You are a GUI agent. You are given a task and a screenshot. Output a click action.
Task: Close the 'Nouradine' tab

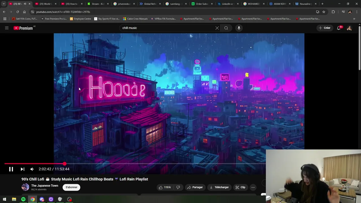(x=316, y=4)
